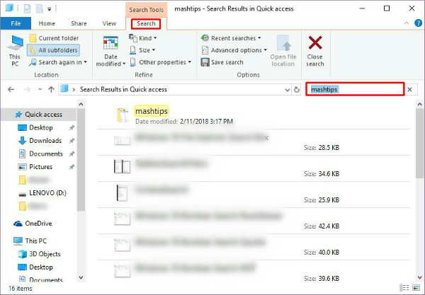Open Date modified filter dropdown
425x295 pixels.
coord(110,51)
